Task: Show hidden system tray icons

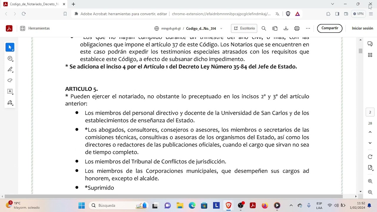Action: (291, 206)
